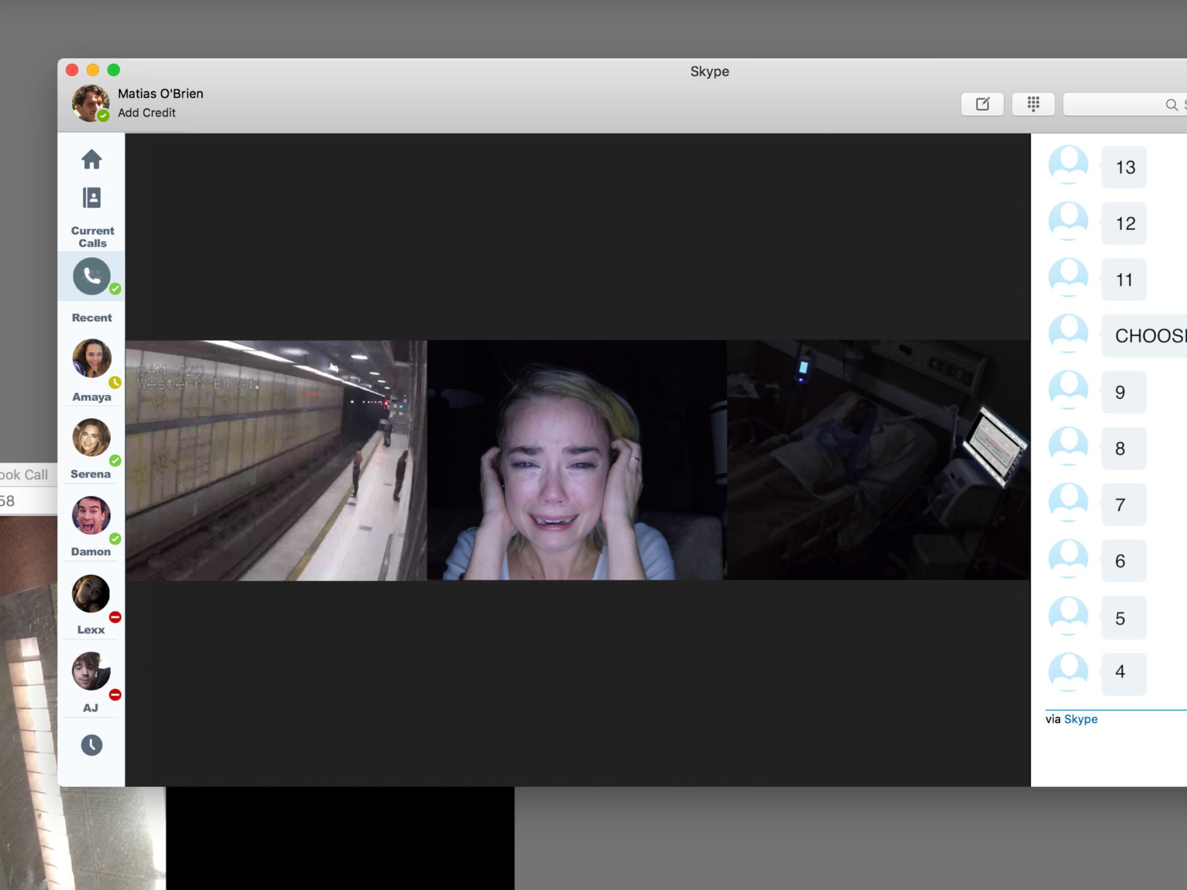Screen dimensions: 1187x890
Task: Select the crying woman video feed
Action: pos(577,460)
